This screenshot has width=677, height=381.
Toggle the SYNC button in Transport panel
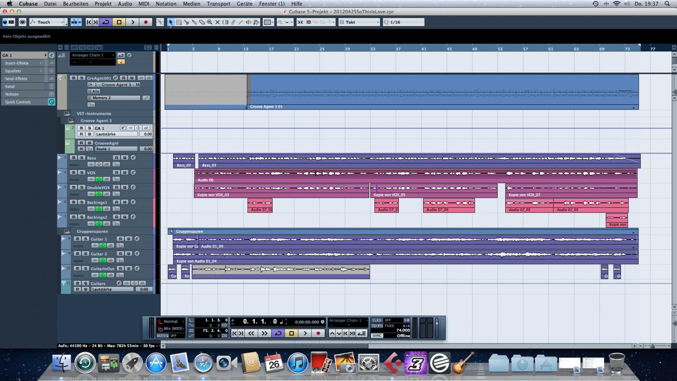[x=377, y=335]
